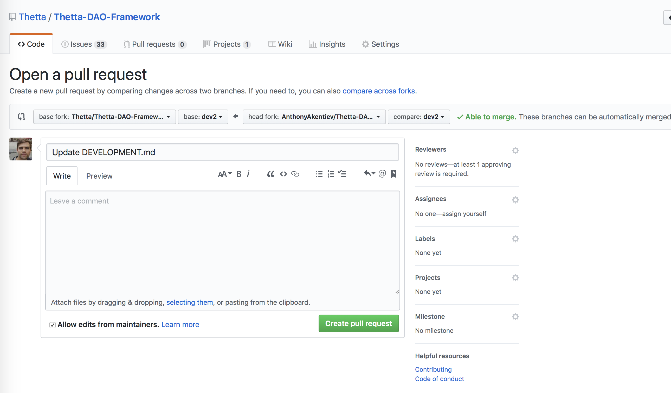Open the Wiki tab
This screenshot has width=671, height=393.
(x=280, y=44)
